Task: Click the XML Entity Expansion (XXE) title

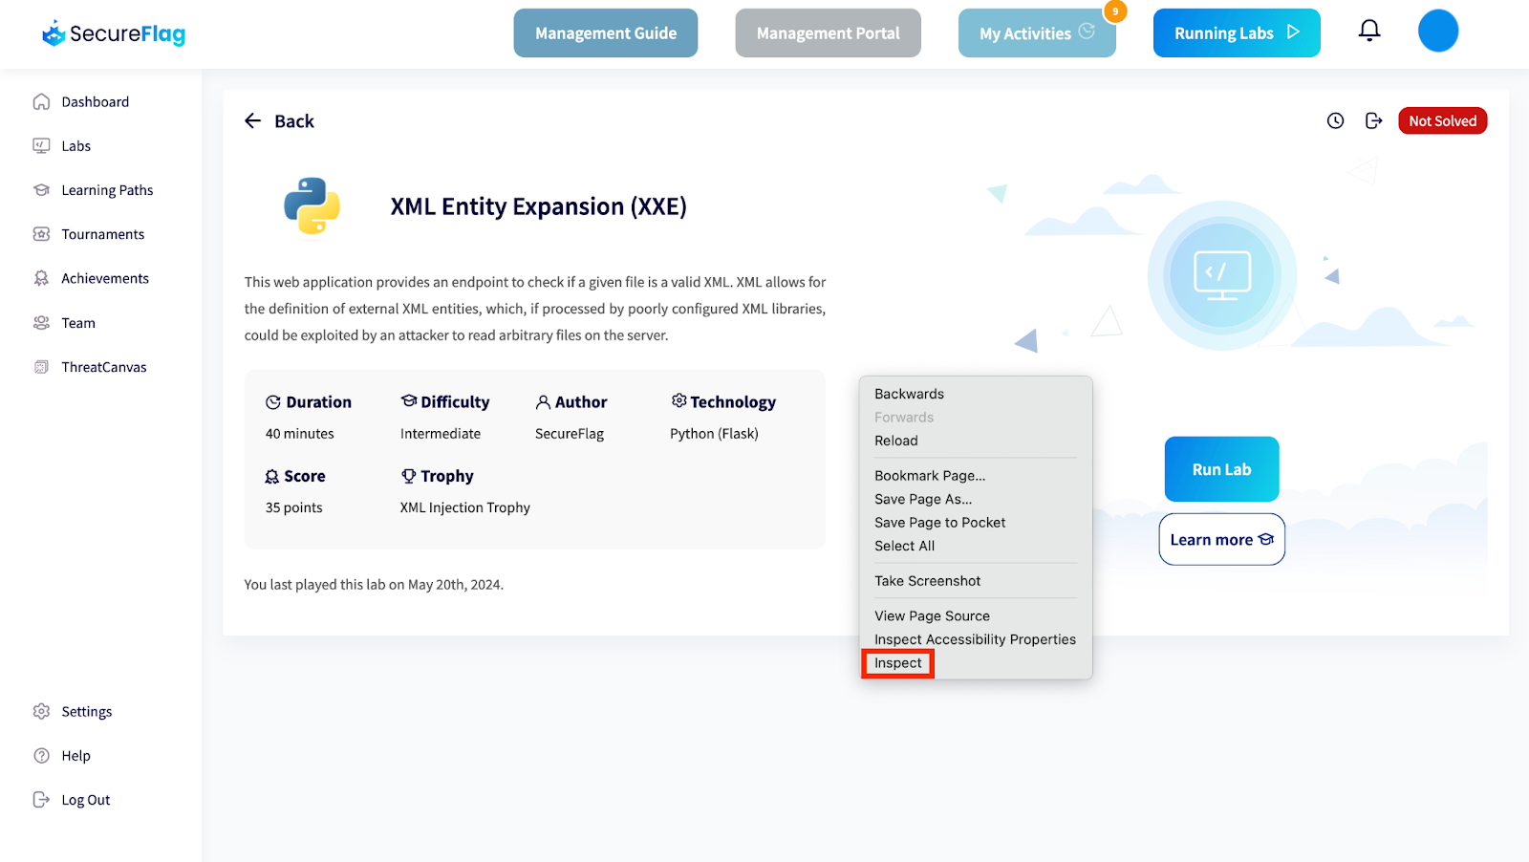Action: click(538, 206)
